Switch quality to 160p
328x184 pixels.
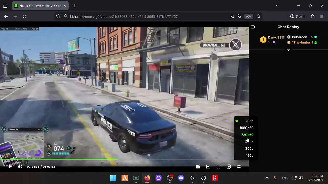(x=250, y=155)
